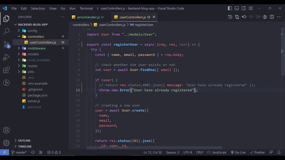Open editor more actions ellipsis

click(279, 17)
